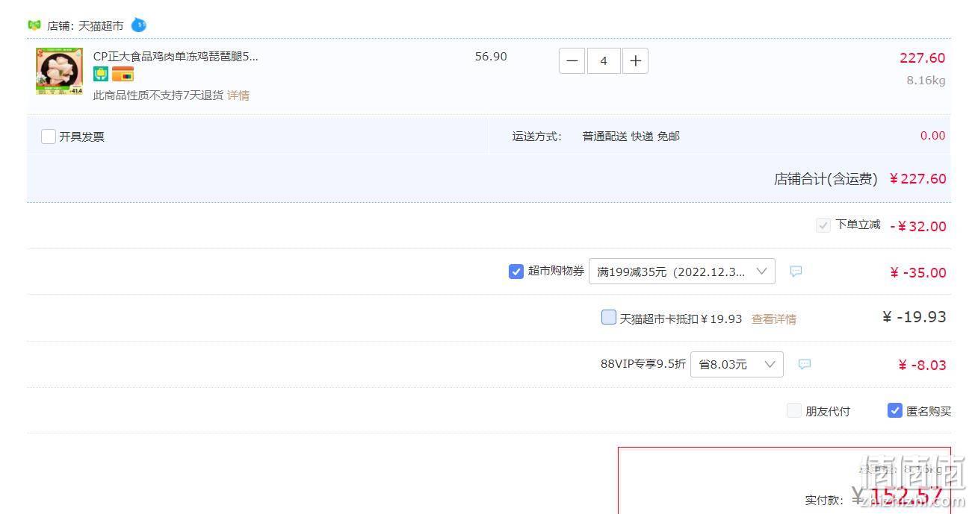The image size is (972, 514).
Task: Click the -¥32.00 order discount amount
Action: point(918,226)
